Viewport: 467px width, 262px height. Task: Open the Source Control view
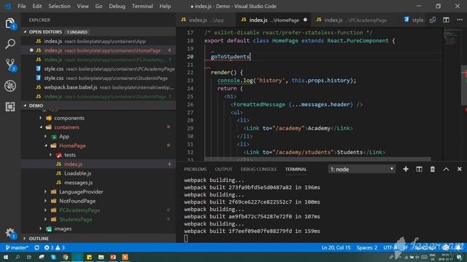[10, 65]
